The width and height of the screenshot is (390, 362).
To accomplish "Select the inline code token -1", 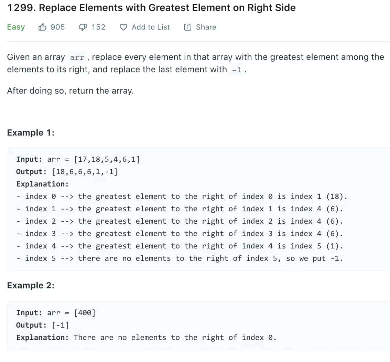I will [236, 70].
